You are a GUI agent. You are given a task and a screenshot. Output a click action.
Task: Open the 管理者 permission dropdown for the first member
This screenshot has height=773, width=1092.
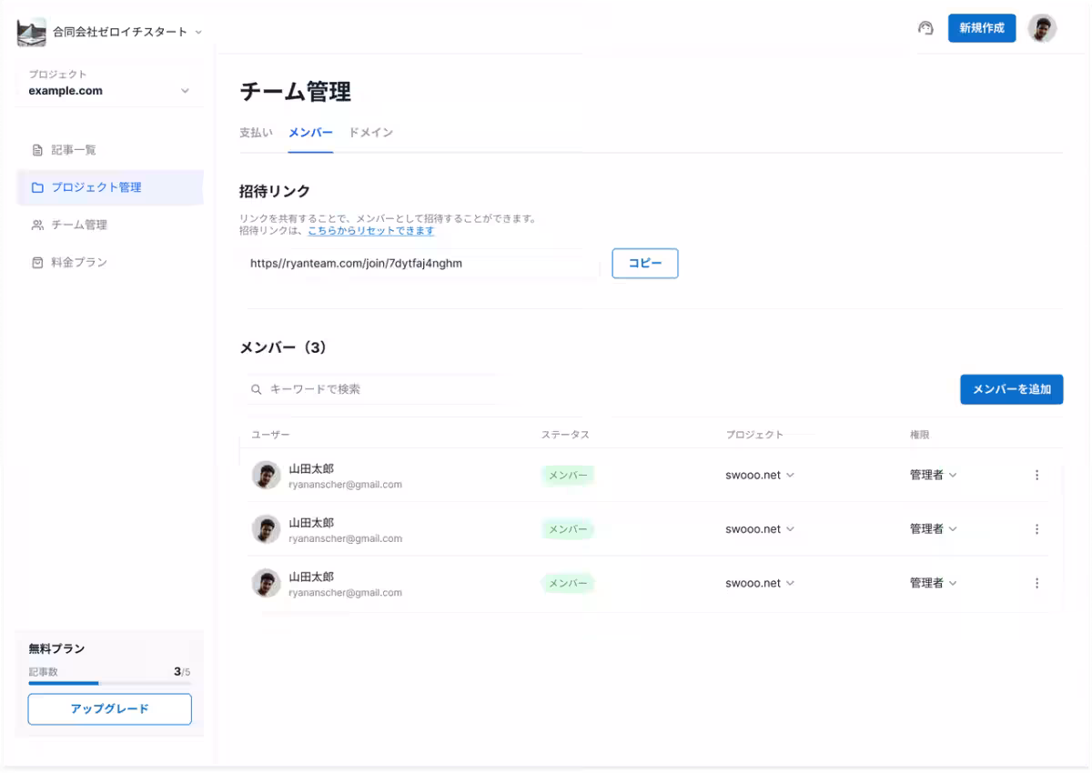pos(933,475)
